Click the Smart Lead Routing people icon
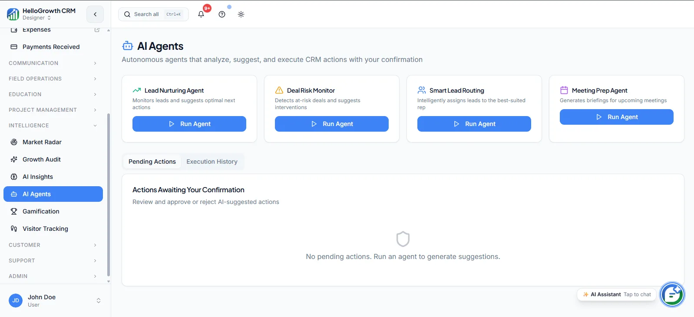 click(x=422, y=91)
